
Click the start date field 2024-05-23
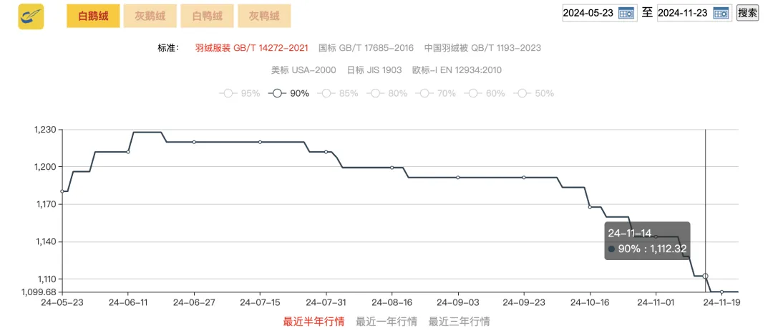click(588, 13)
